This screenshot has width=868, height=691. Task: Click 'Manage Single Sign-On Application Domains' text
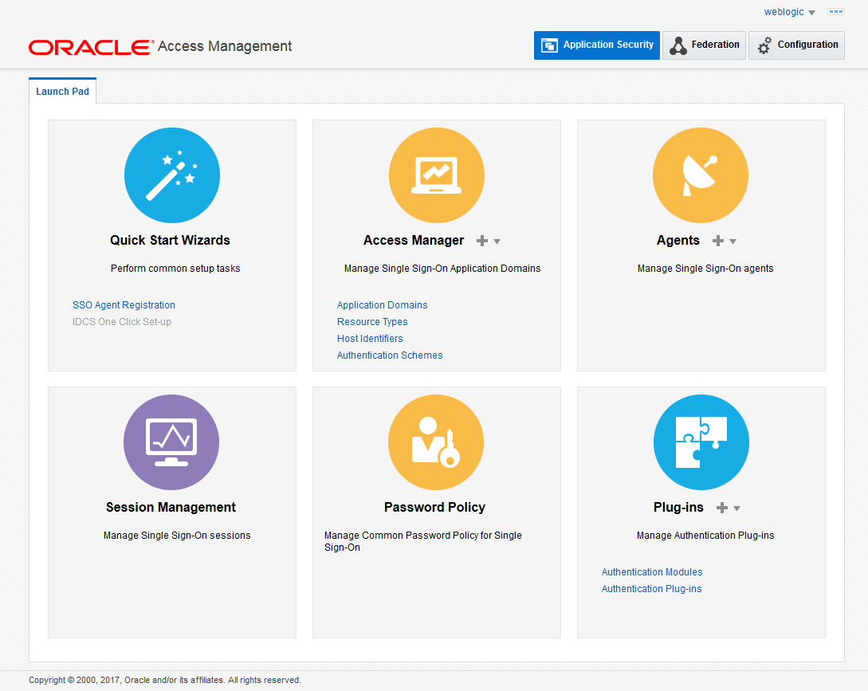click(442, 269)
